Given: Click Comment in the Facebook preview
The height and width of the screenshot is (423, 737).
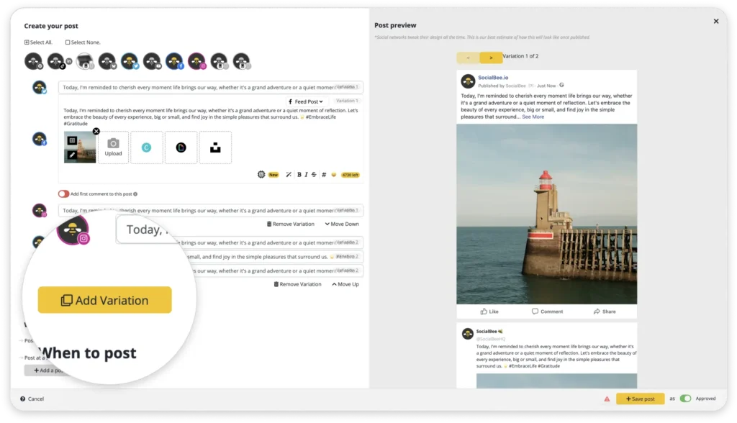Looking at the screenshot, I should (547, 311).
